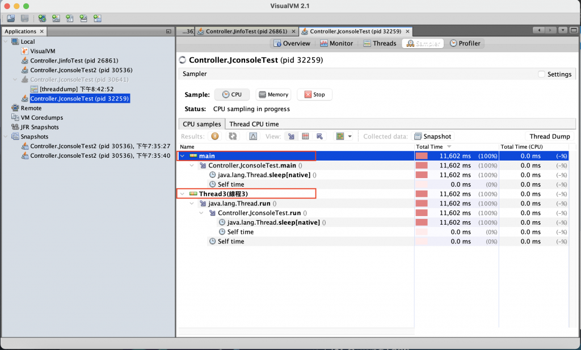Switch to the Profiler tab
This screenshot has width=581, height=350.
pyautogui.click(x=465, y=43)
